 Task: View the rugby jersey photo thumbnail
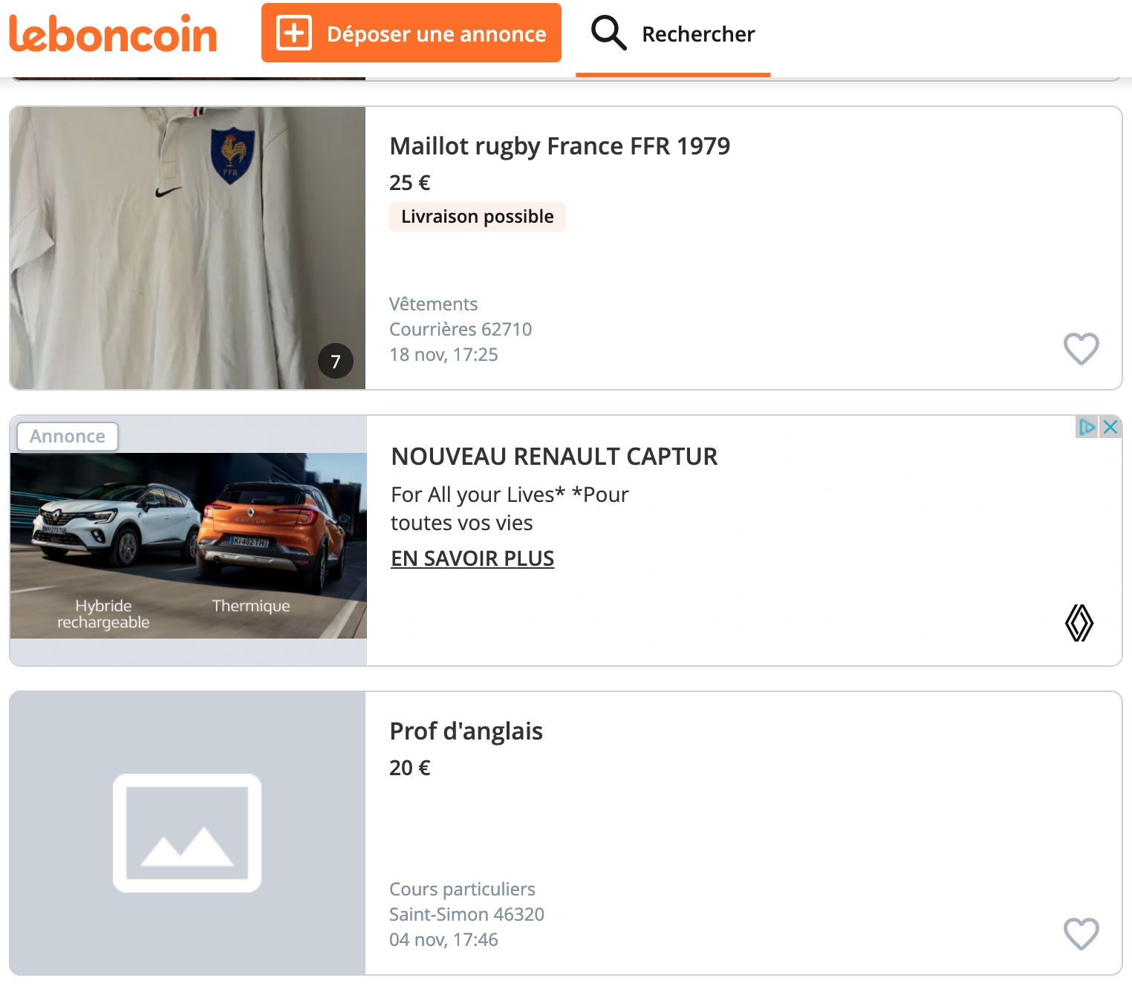187,248
